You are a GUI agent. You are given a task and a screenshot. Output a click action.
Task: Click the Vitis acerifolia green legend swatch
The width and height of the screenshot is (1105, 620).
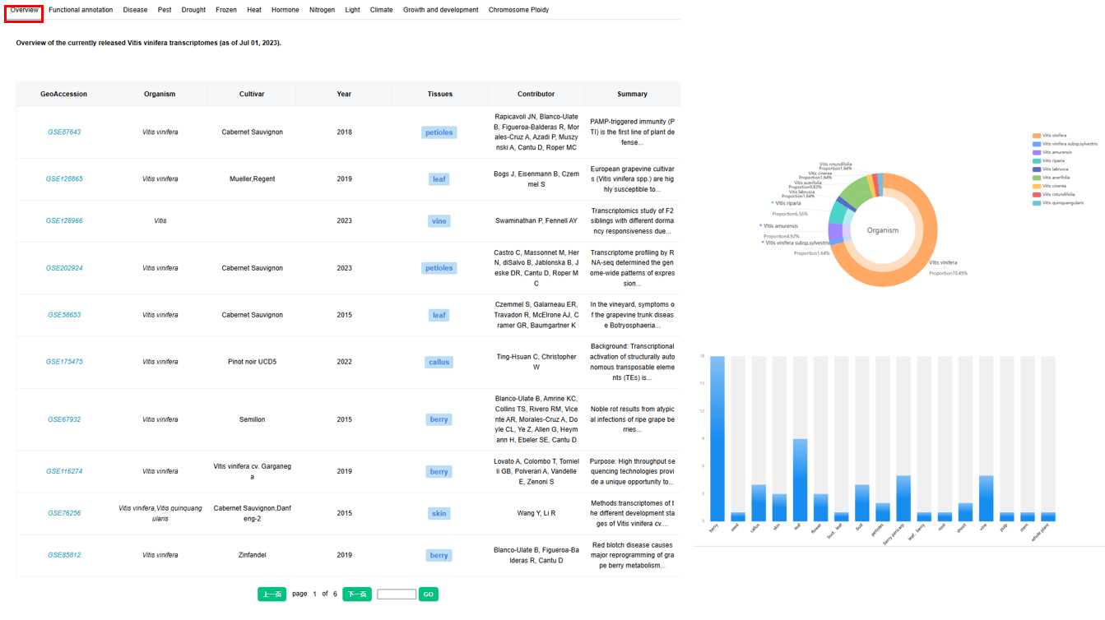point(1037,178)
